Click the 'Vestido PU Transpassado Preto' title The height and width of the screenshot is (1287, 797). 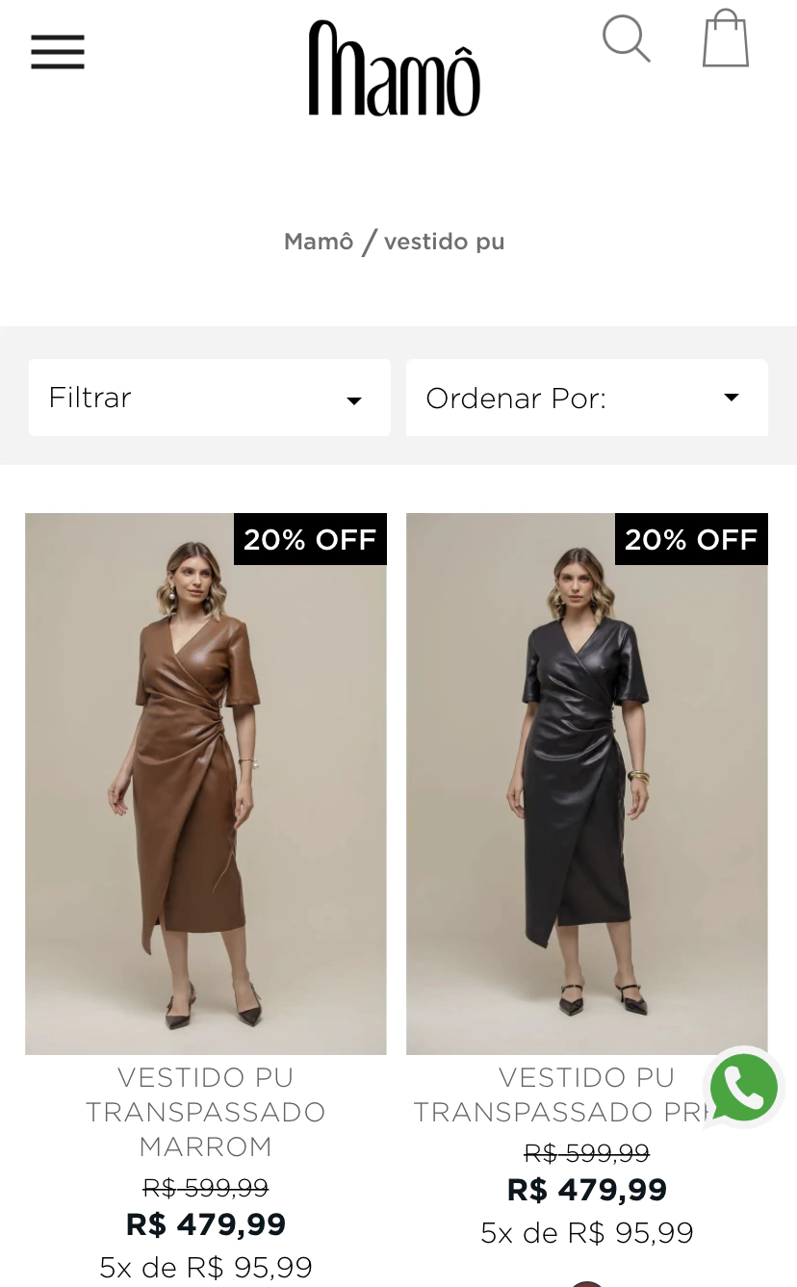(x=558, y=1094)
